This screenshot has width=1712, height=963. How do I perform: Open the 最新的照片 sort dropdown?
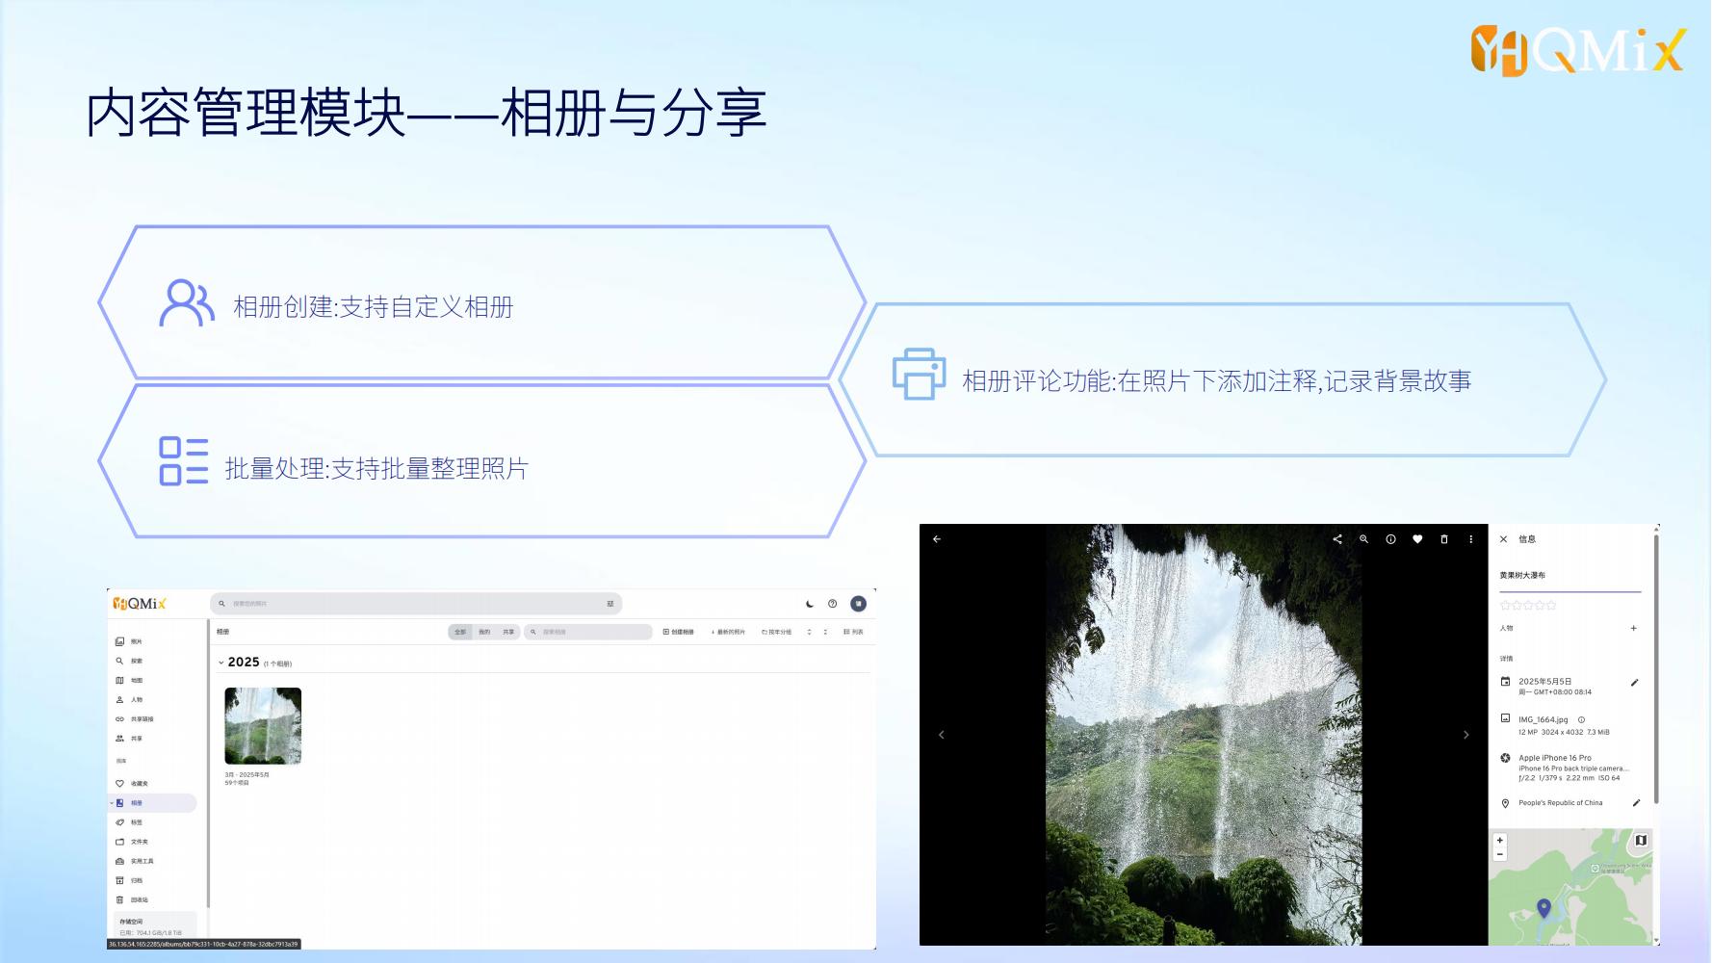click(x=728, y=632)
